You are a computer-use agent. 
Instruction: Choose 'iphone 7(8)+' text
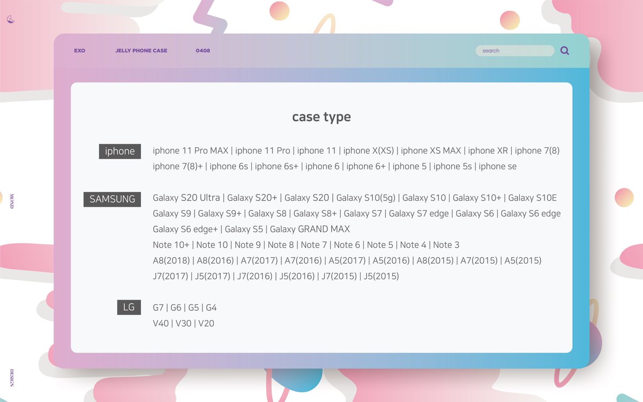click(x=178, y=166)
